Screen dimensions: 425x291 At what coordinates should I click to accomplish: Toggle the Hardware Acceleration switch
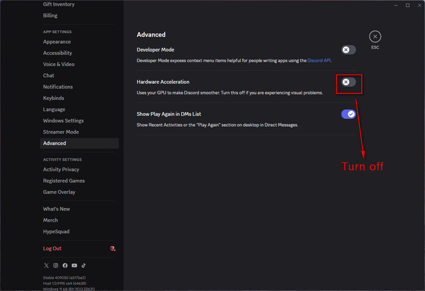(348, 82)
